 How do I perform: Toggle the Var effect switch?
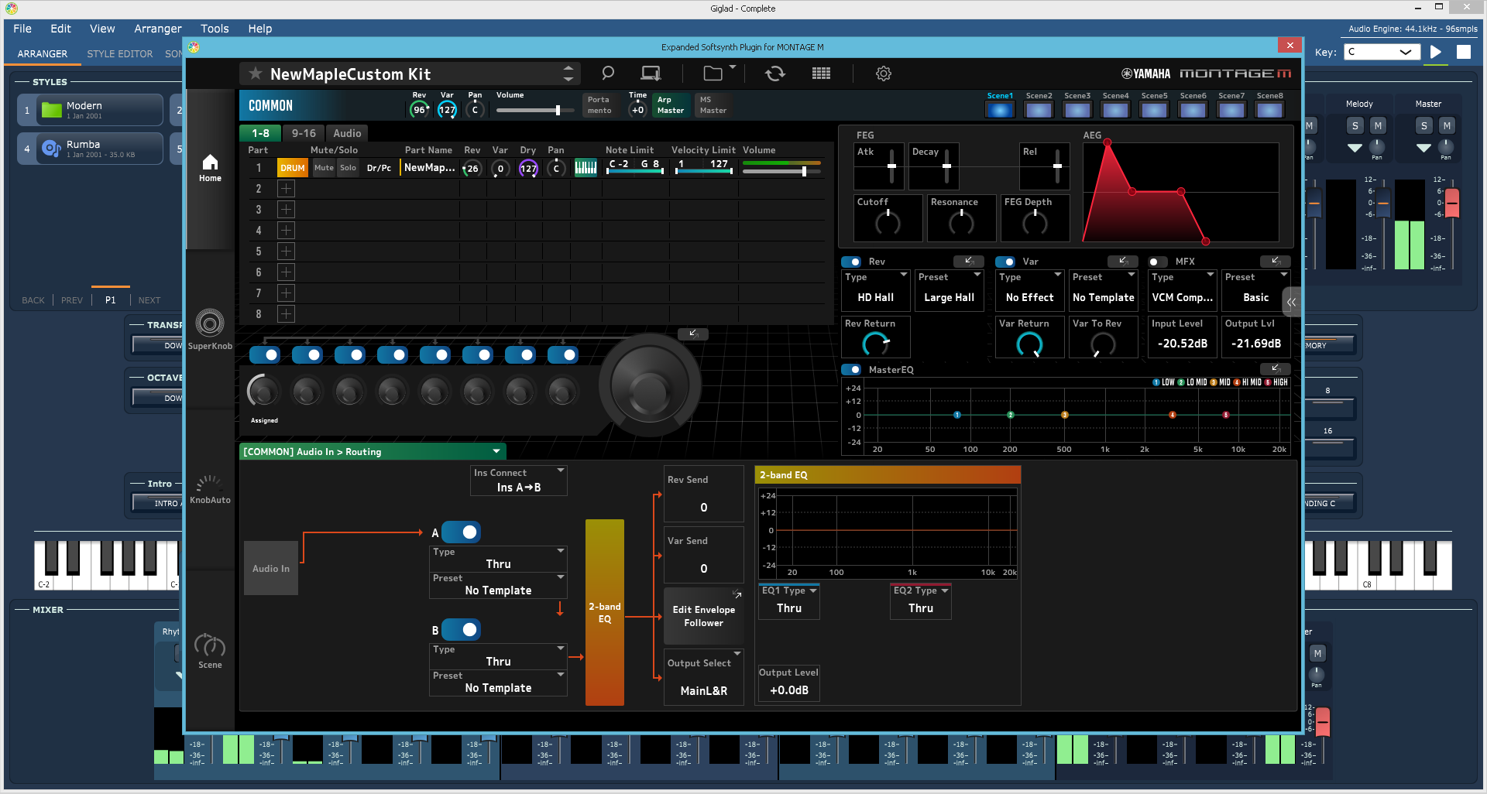click(1005, 262)
